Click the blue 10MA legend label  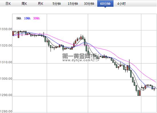coord(27,18)
